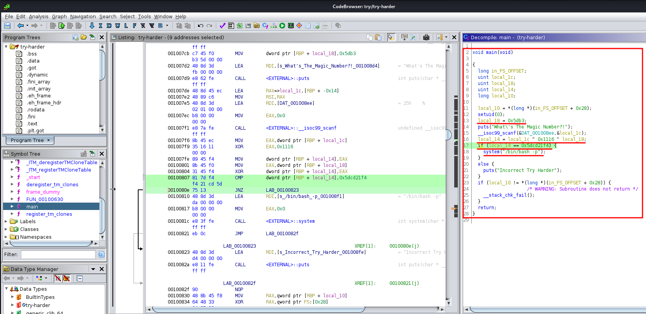Viewport: 646px width, 314px height.
Task: Click the orange diamond toolbar icon
Action: point(299,26)
